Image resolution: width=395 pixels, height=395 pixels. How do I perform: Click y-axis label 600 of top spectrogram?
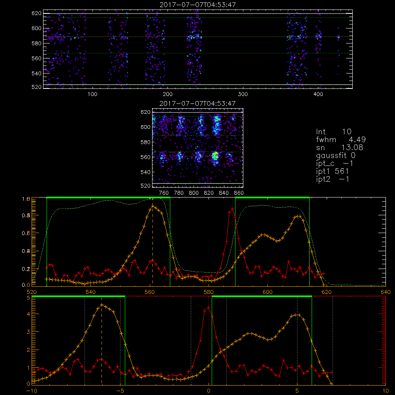(36, 28)
